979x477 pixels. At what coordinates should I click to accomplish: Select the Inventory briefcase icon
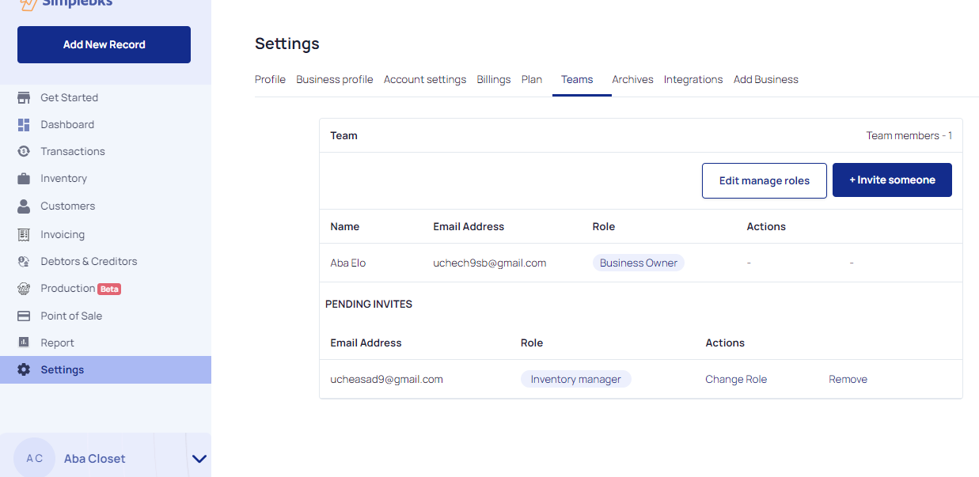[x=24, y=179]
